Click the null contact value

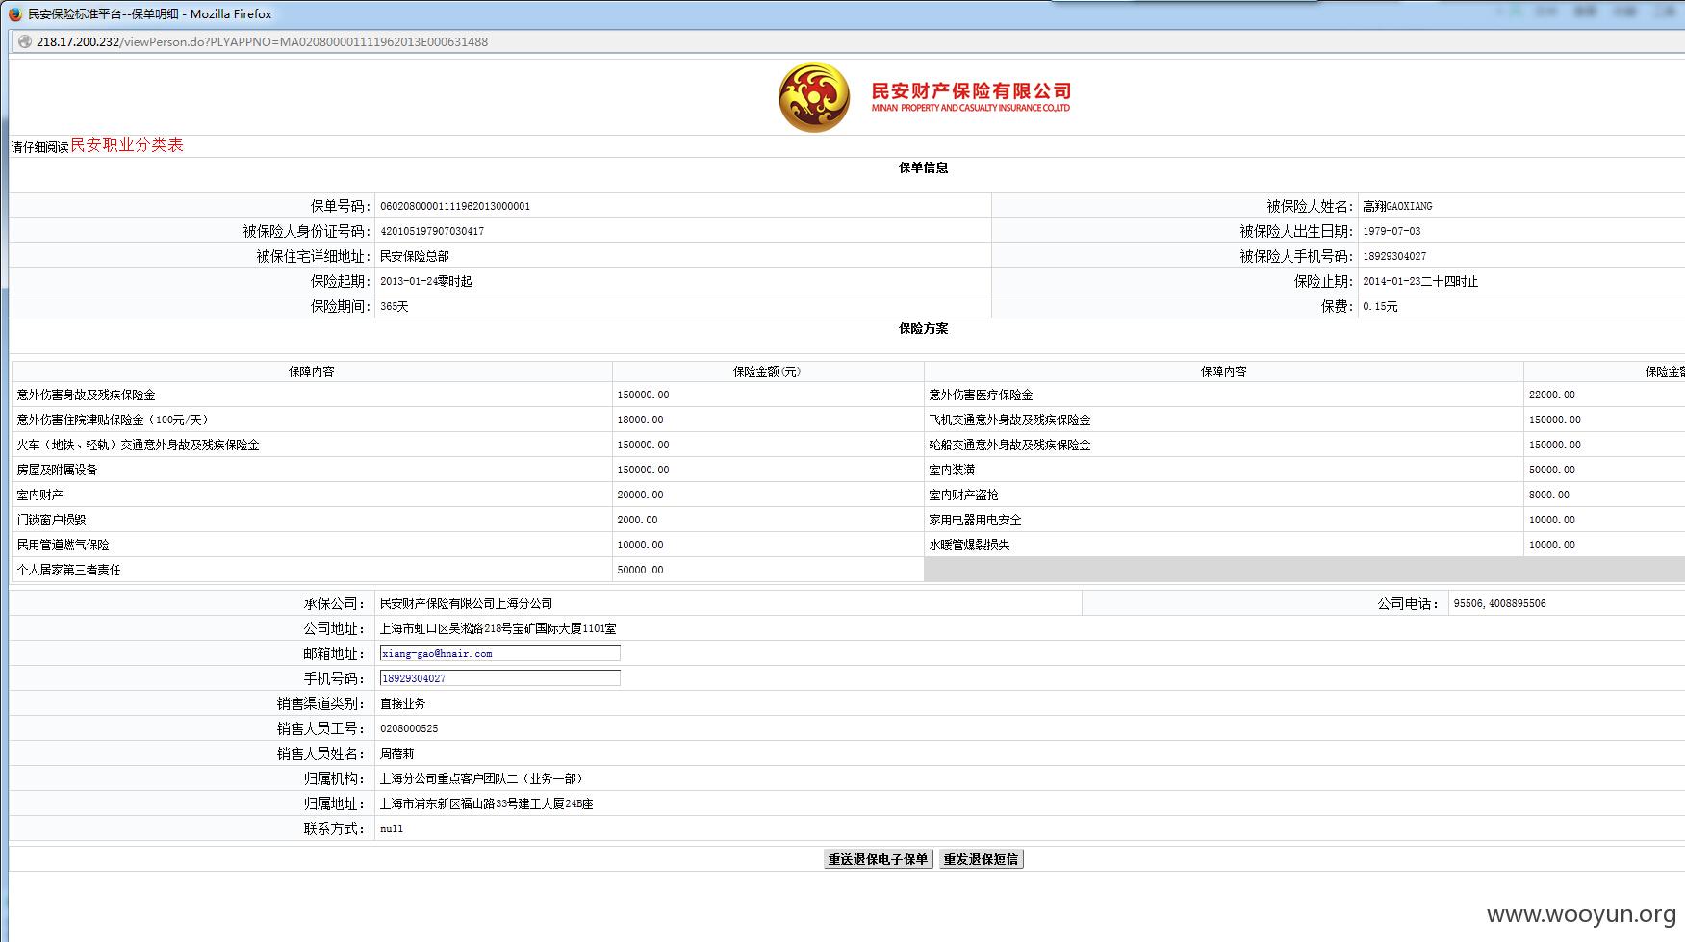(392, 828)
